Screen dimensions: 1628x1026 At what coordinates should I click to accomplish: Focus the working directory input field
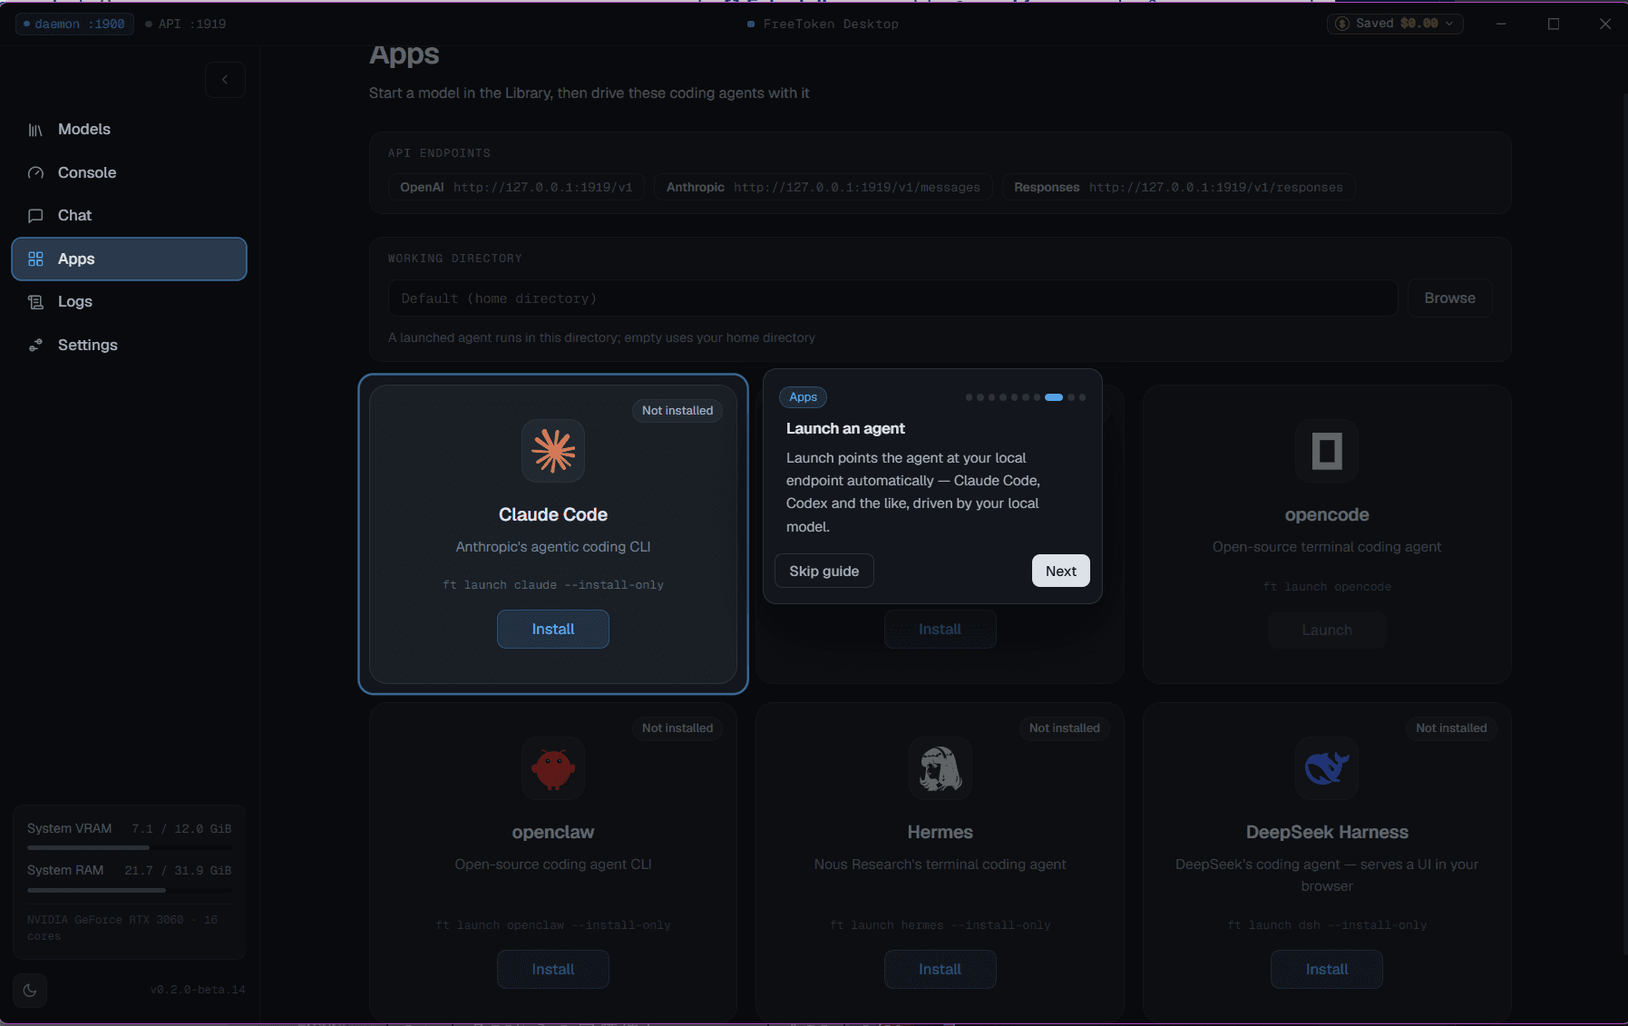[893, 298]
